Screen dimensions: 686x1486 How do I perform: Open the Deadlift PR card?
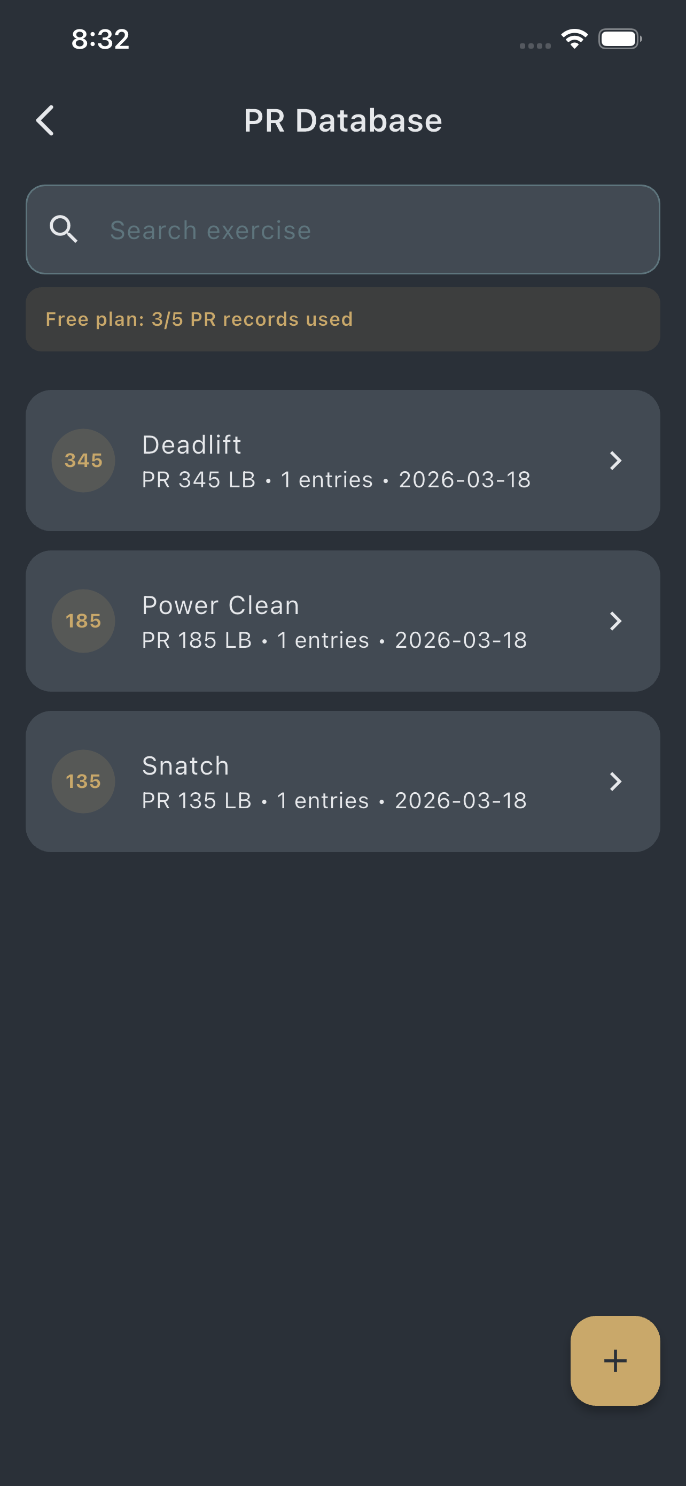tap(342, 461)
